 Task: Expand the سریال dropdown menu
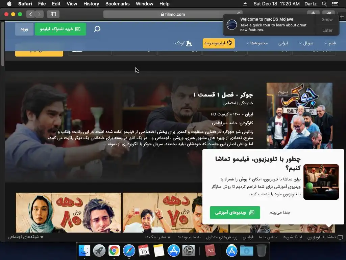[306, 43]
